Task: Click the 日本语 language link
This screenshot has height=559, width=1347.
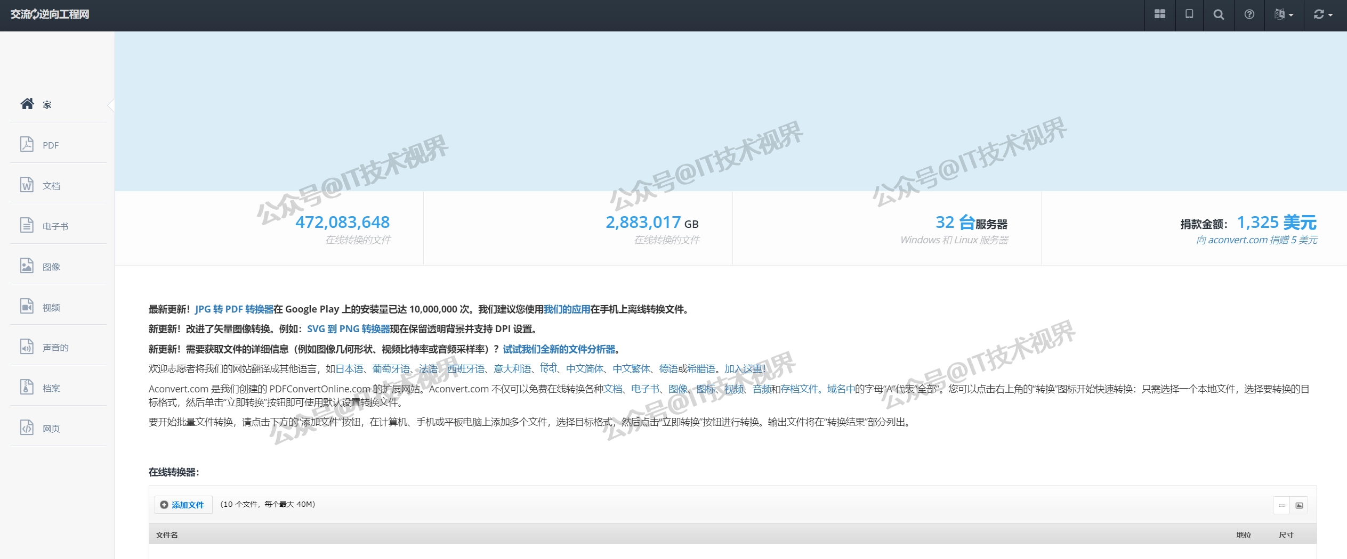Action: pos(349,369)
